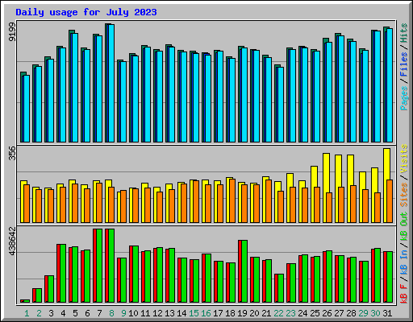
Task: Click the 438642 axis value
Action: [12, 241]
